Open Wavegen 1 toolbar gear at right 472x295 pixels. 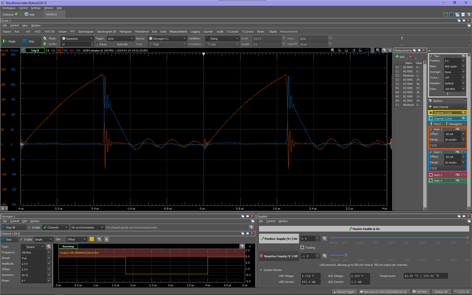(251, 227)
